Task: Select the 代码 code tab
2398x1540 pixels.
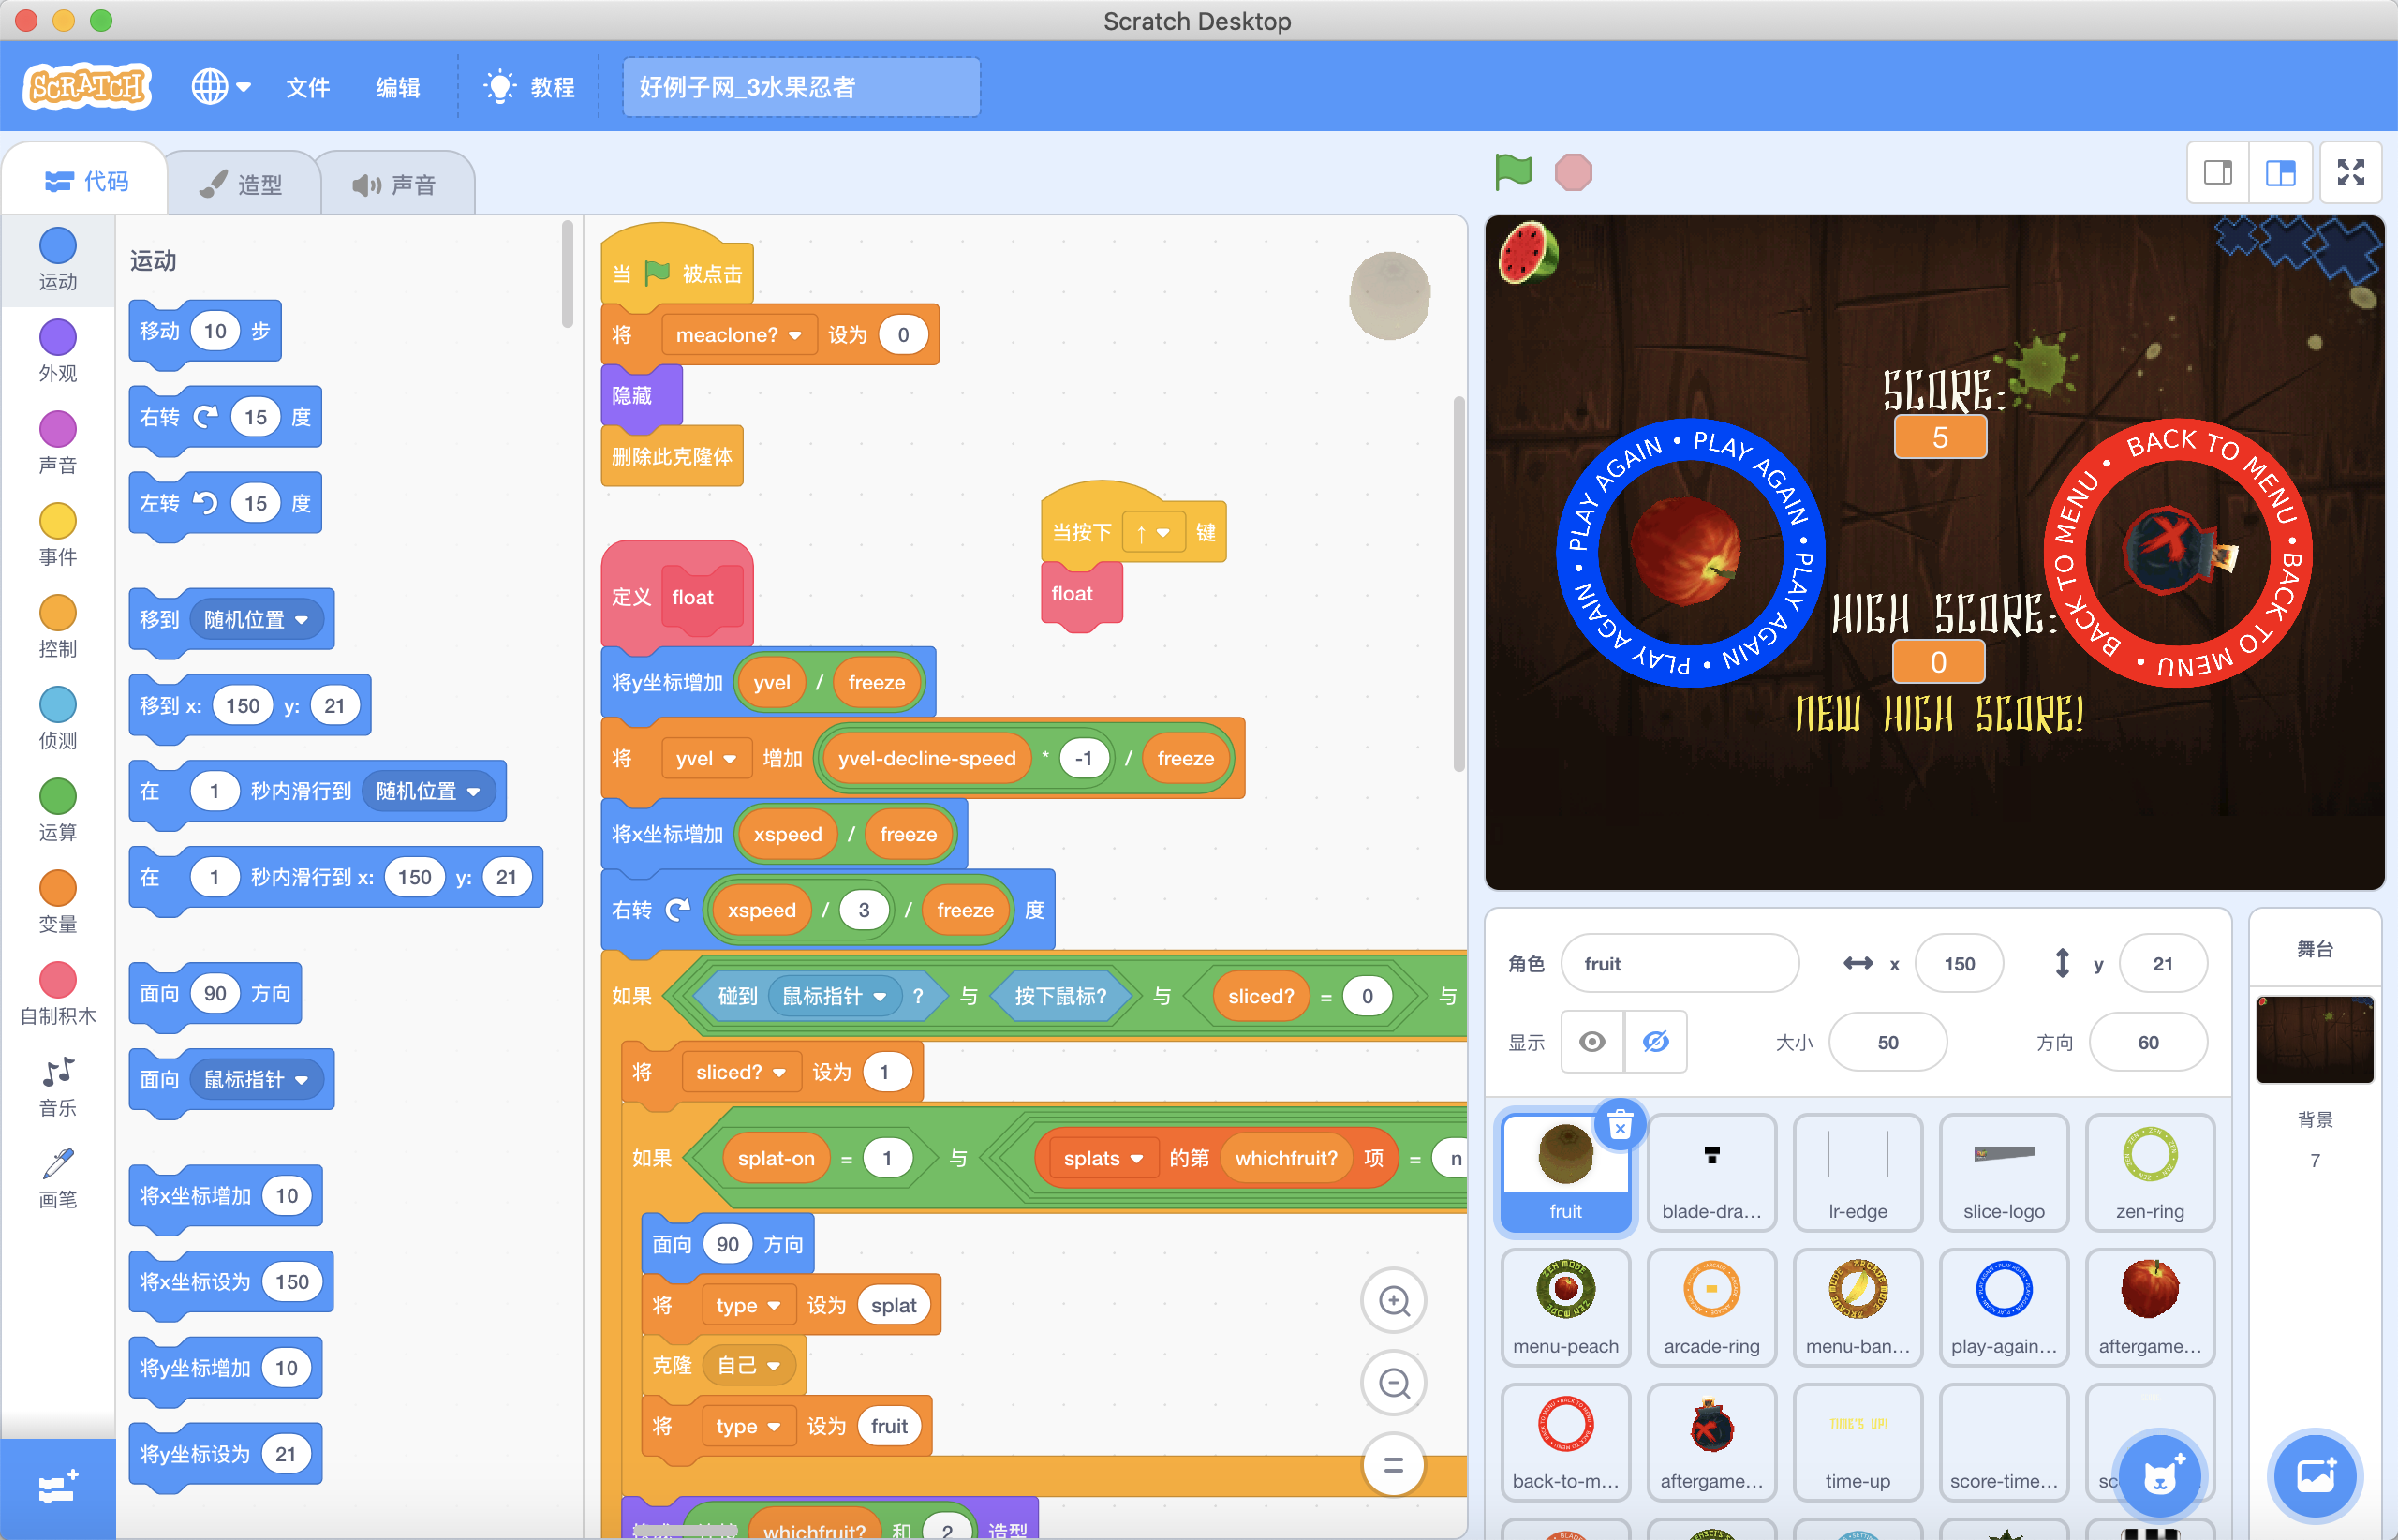Action: [x=87, y=181]
